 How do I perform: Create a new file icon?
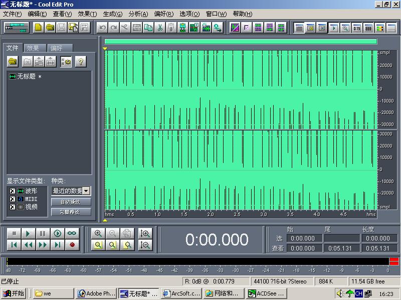tap(38, 27)
